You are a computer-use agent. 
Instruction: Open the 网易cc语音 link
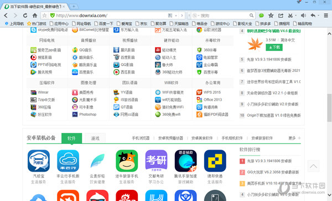(x=129, y=115)
